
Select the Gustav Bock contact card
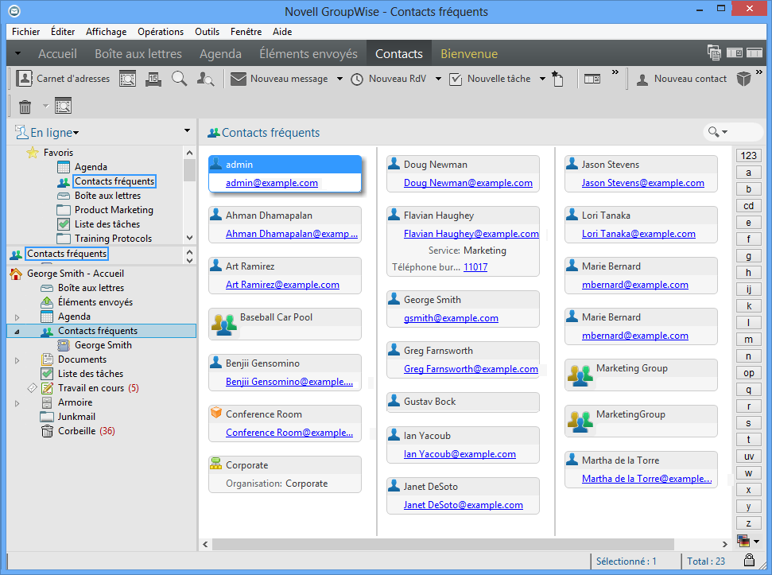[463, 402]
